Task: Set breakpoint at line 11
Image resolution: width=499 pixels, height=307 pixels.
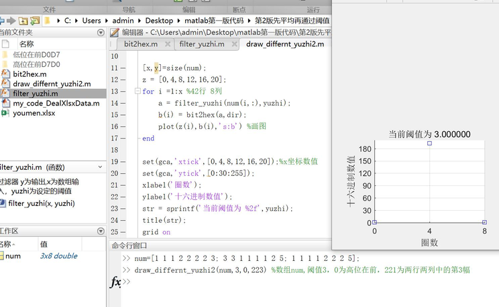Action: 123,68
